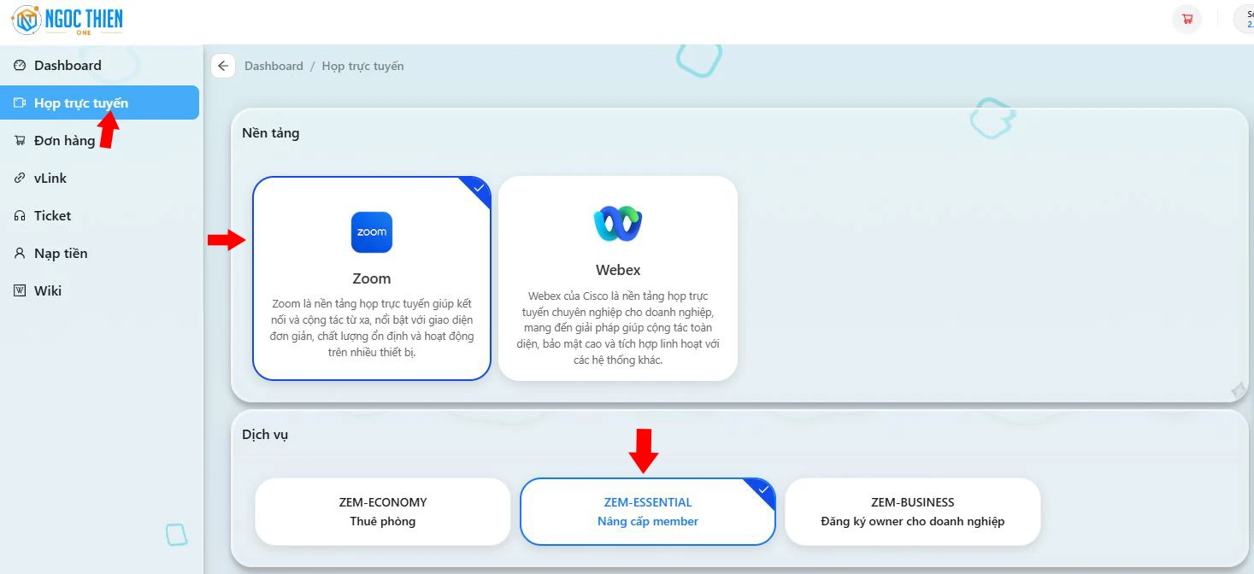Click the Ngoc Thien One logo

(x=68, y=20)
